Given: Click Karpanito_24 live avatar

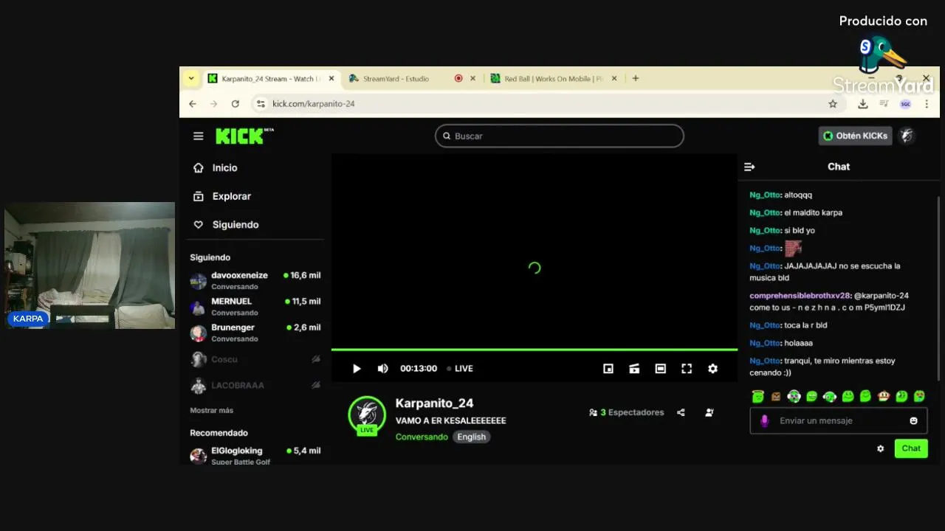Looking at the screenshot, I should [x=367, y=415].
